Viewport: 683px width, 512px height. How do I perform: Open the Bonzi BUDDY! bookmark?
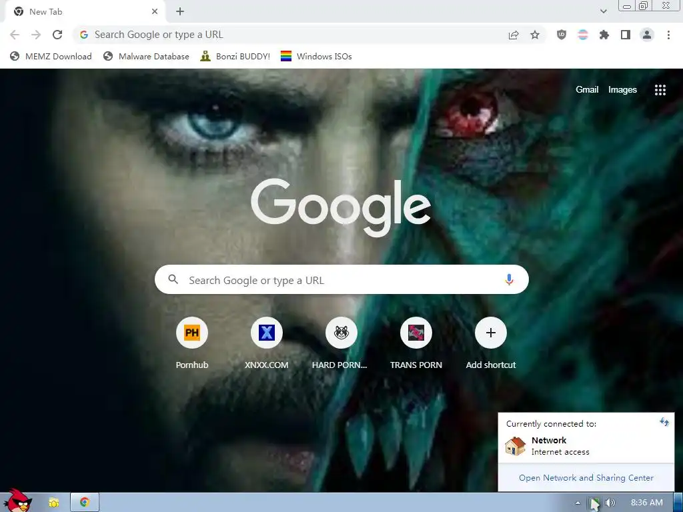pos(235,57)
